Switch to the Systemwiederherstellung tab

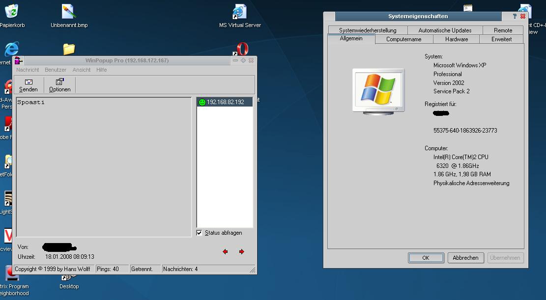coord(368,30)
